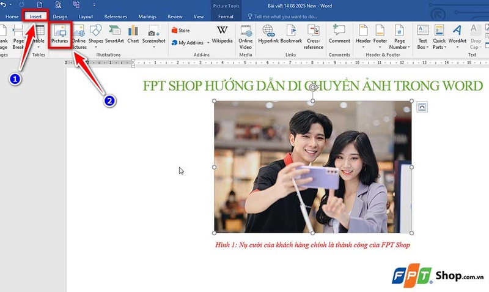Open the Store add-ins

[180, 30]
